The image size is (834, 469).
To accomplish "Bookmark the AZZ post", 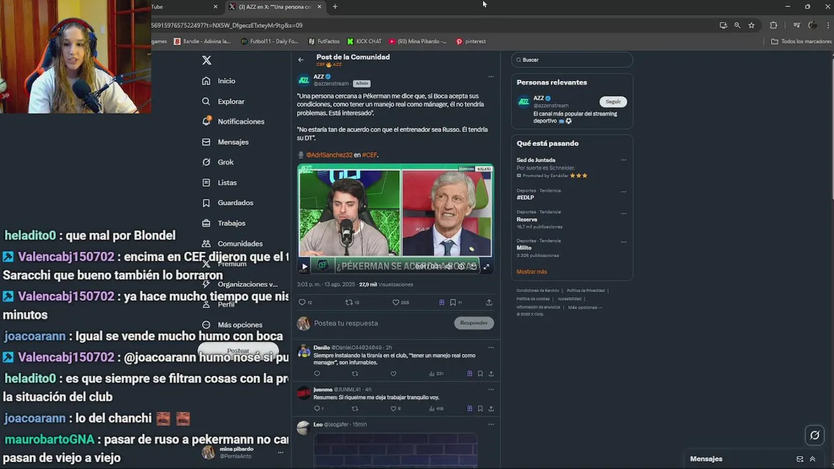I will [x=453, y=302].
